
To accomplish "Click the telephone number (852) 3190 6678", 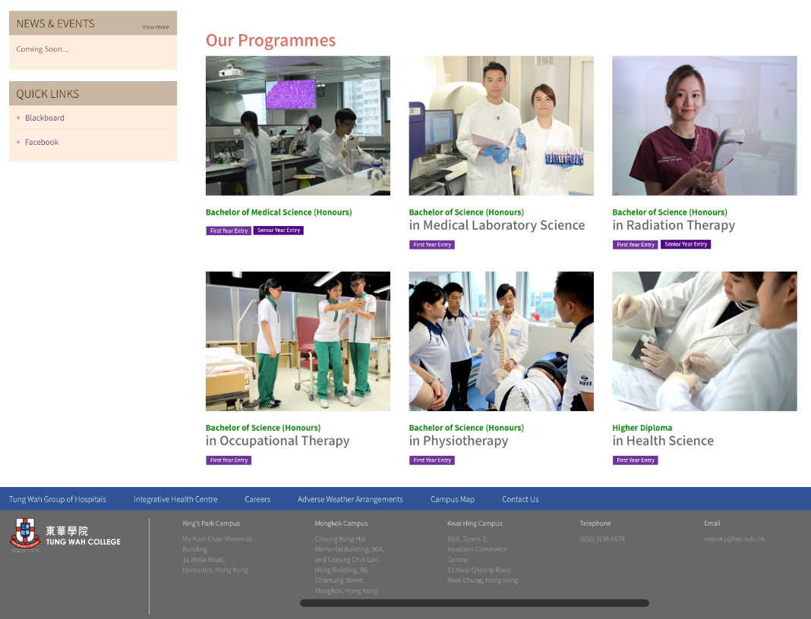I will [602, 539].
